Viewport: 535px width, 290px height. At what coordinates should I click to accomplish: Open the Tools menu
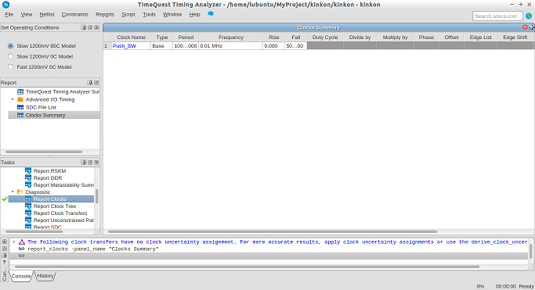(x=149, y=14)
